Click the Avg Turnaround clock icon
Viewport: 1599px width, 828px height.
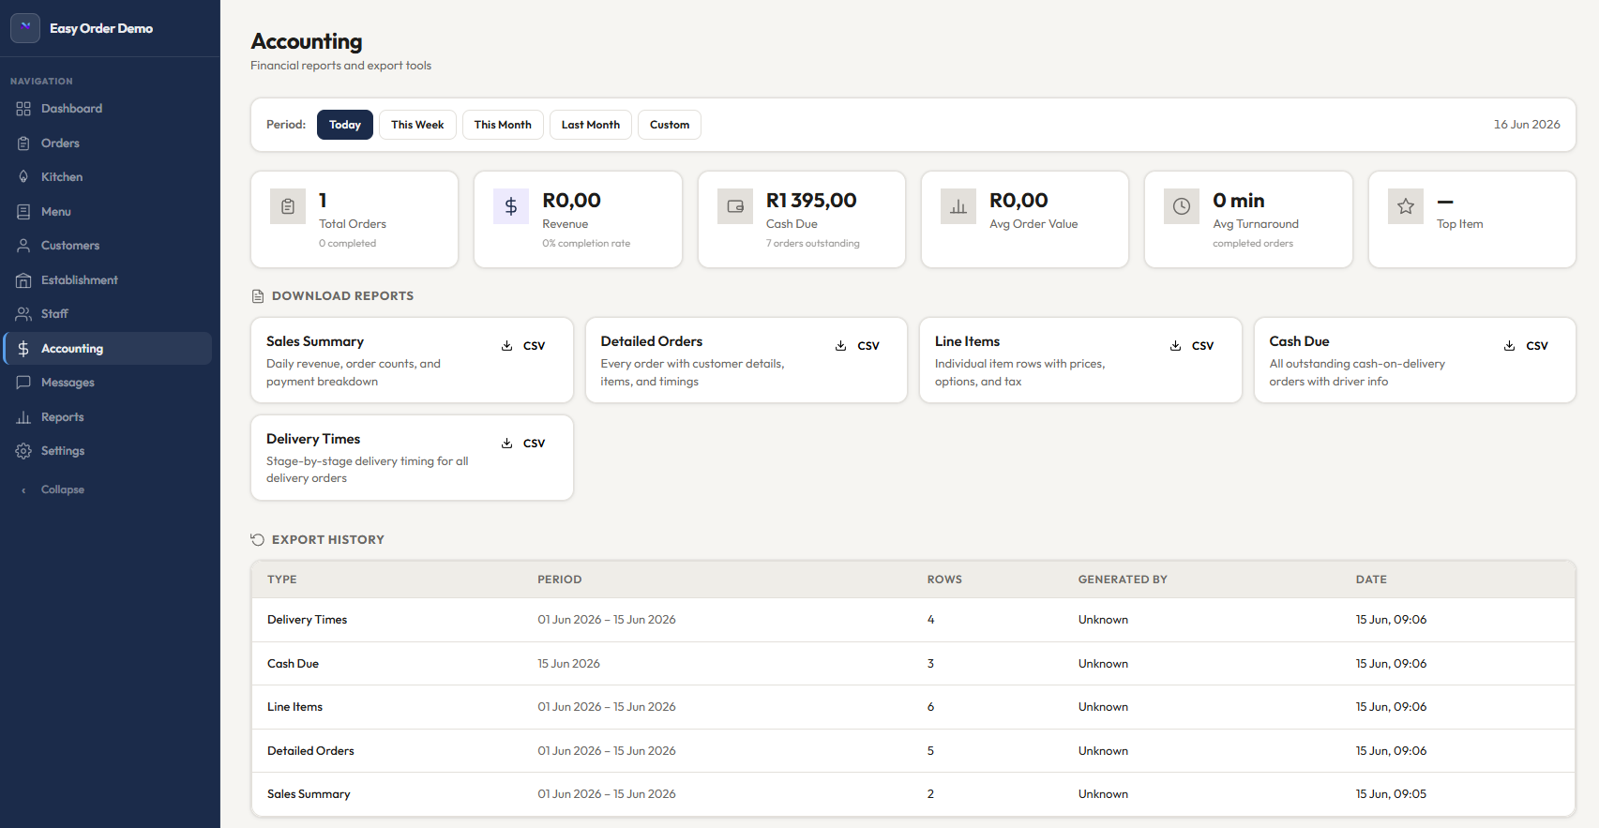coord(1182,206)
